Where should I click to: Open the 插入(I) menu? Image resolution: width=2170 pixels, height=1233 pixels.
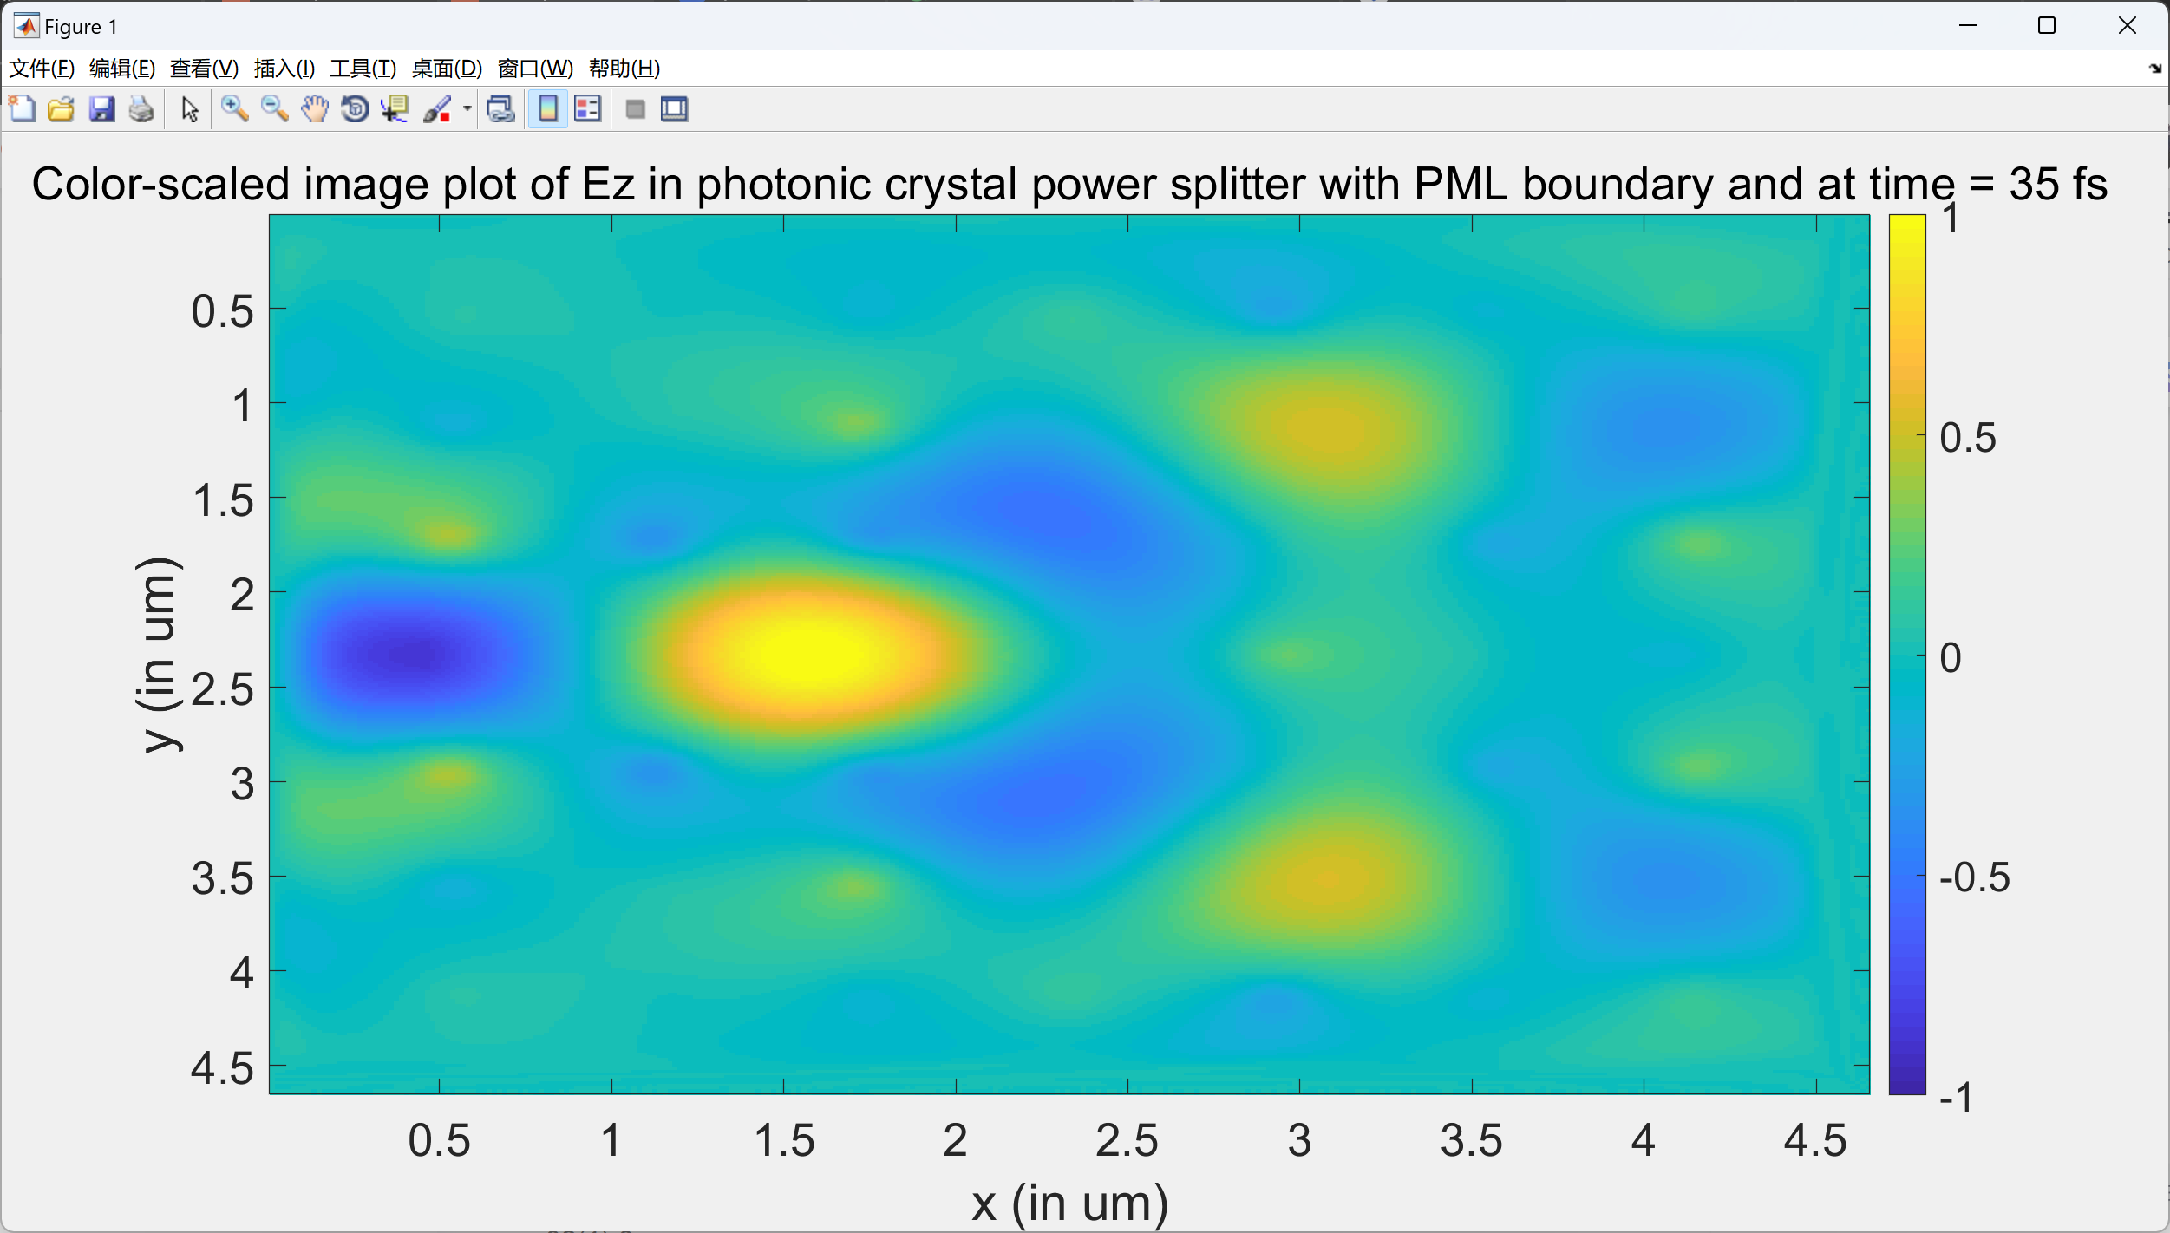click(x=284, y=68)
